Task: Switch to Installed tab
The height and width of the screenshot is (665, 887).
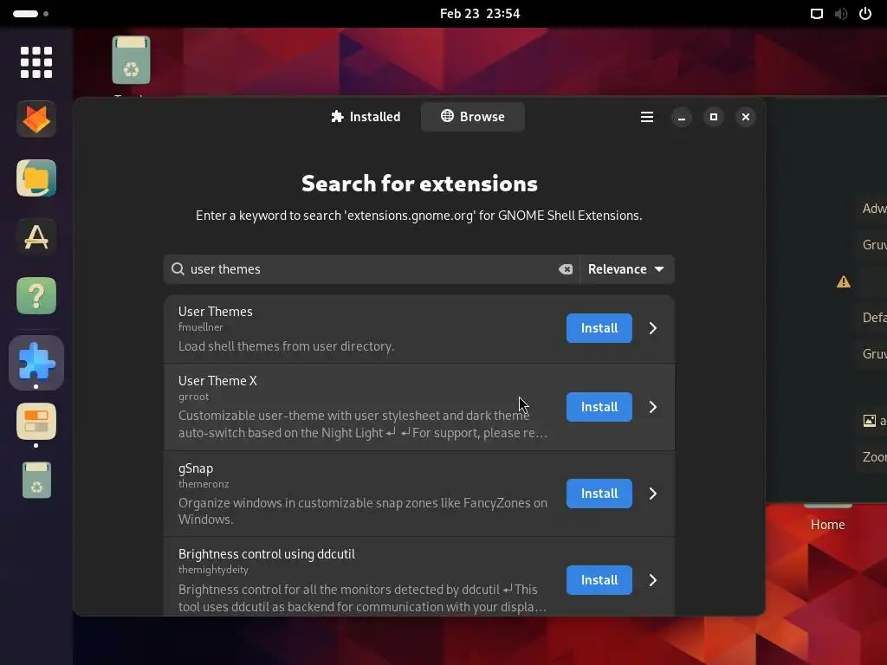Action: 366,117
